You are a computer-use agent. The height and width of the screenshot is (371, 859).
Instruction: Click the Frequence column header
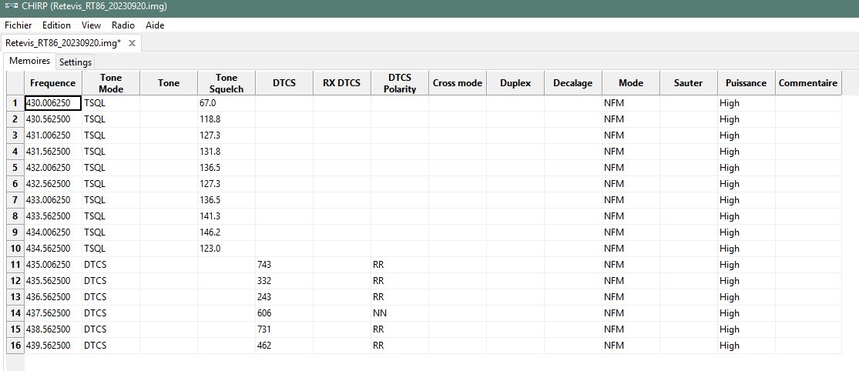pyautogui.click(x=53, y=83)
